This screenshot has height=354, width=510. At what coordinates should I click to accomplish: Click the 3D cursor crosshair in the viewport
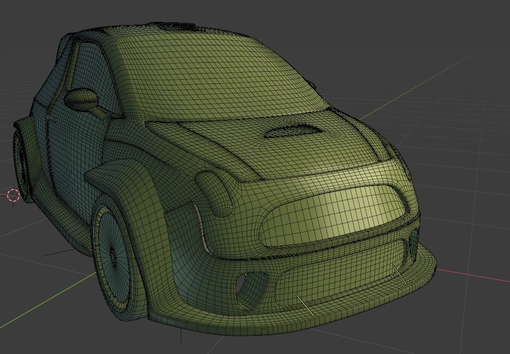[13, 195]
